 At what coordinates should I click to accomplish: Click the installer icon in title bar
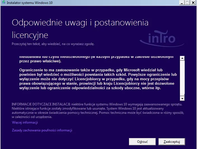click(x=3, y=2)
